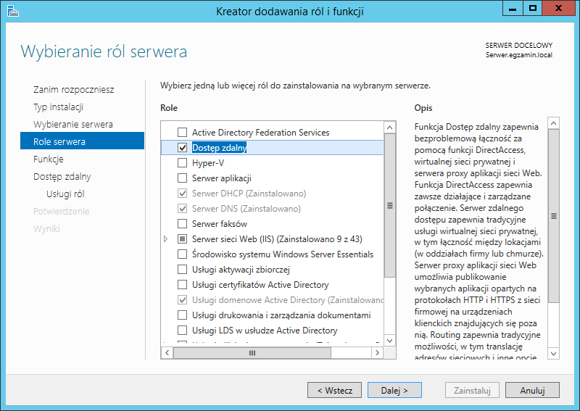Click the wizard icon in the title bar
The width and height of the screenshot is (580, 411).
click(x=12, y=11)
